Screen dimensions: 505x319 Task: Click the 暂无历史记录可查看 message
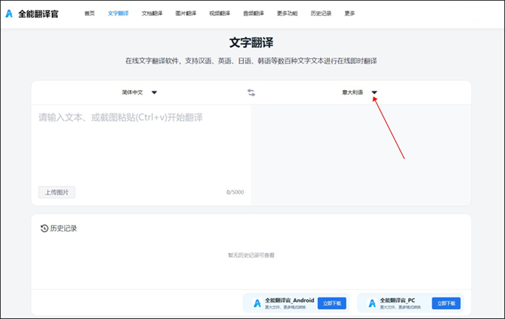click(x=251, y=255)
